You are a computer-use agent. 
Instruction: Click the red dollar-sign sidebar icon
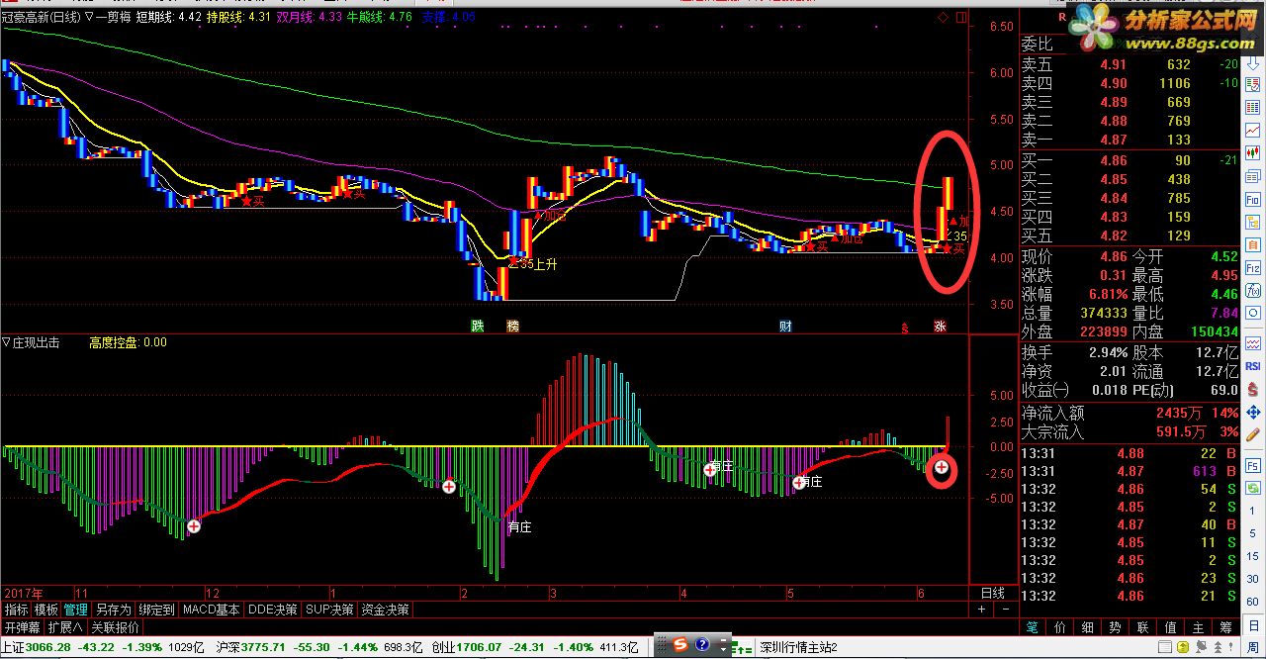tap(1251, 388)
